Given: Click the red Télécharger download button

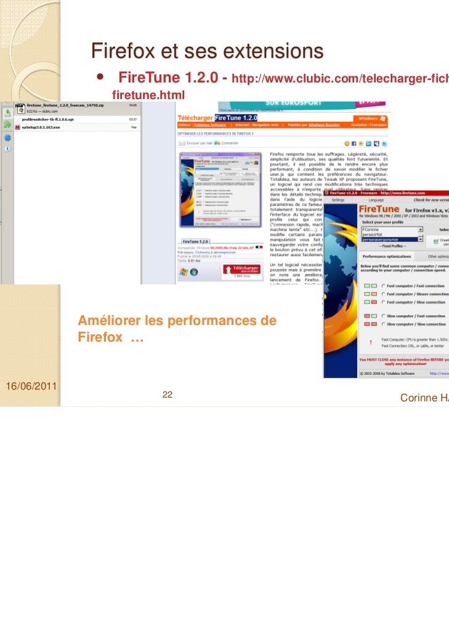Looking at the screenshot, I should point(241,269).
